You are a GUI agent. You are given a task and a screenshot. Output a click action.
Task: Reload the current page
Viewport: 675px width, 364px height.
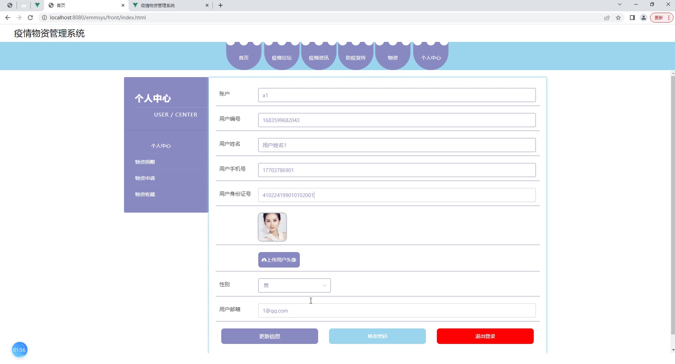(30, 18)
